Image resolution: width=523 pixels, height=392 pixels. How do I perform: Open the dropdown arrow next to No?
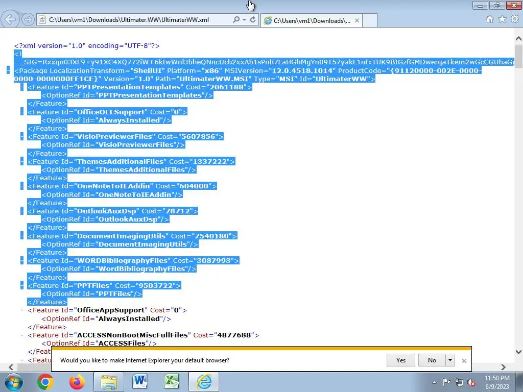click(450, 360)
